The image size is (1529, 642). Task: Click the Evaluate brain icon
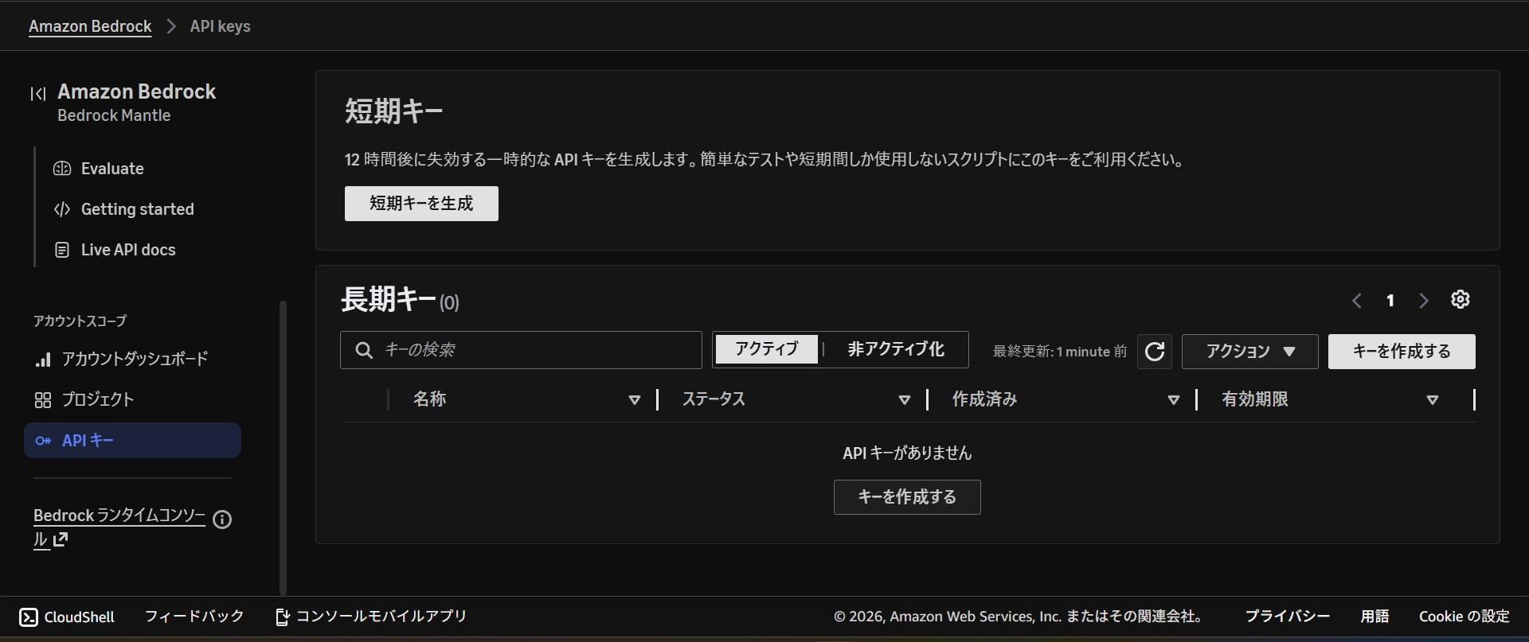(62, 169)
